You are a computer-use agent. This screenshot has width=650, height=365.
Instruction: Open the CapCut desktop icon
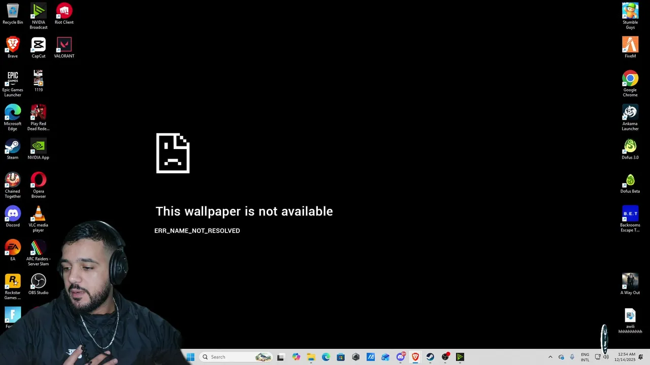39,48
